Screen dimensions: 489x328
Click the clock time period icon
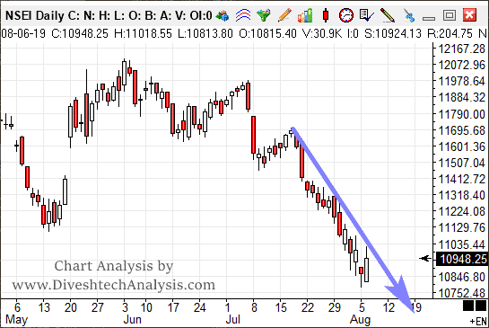[x=346, y=15]
